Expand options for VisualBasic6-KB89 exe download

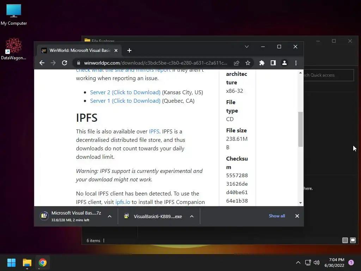192,216
